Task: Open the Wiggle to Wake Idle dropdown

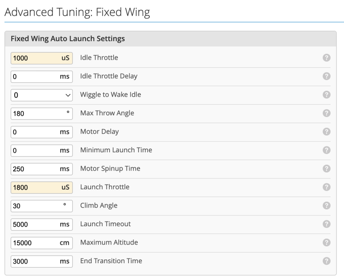Action: [41, 95]
